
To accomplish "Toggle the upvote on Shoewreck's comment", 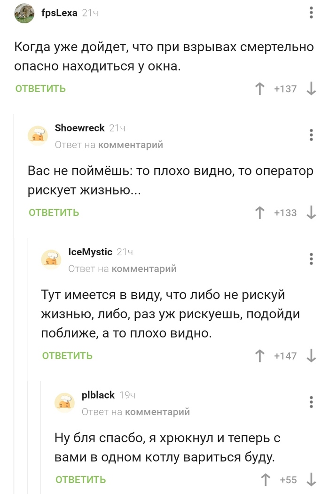I will 259,212.
